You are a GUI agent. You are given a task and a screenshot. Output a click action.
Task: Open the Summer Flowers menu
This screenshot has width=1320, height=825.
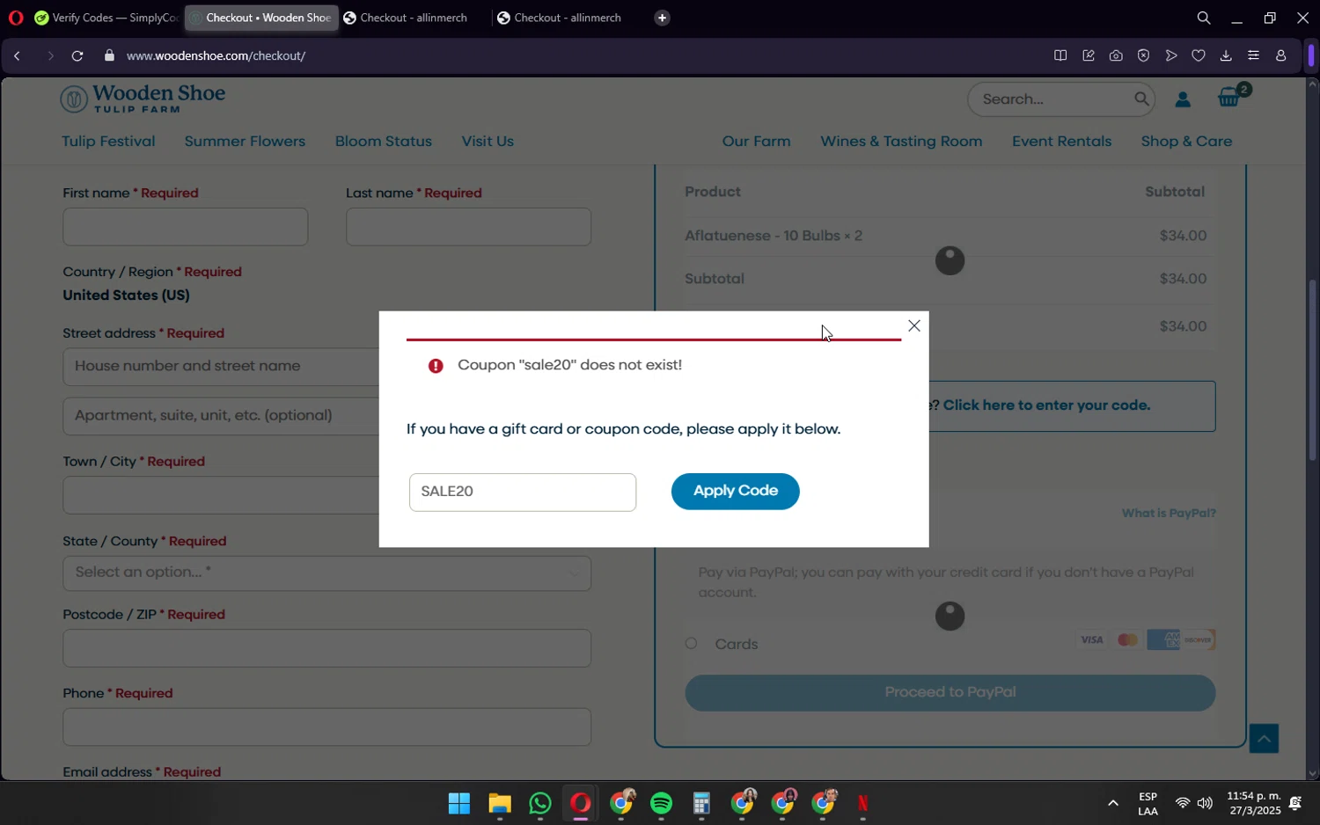(x=245, y=141)
